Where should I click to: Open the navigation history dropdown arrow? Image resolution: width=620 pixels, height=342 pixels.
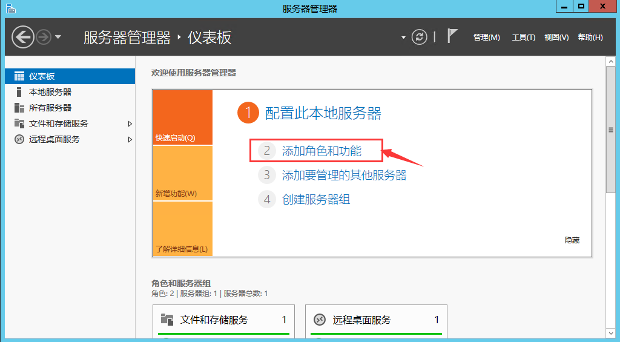pyautogui.click(x=58, y=37)
